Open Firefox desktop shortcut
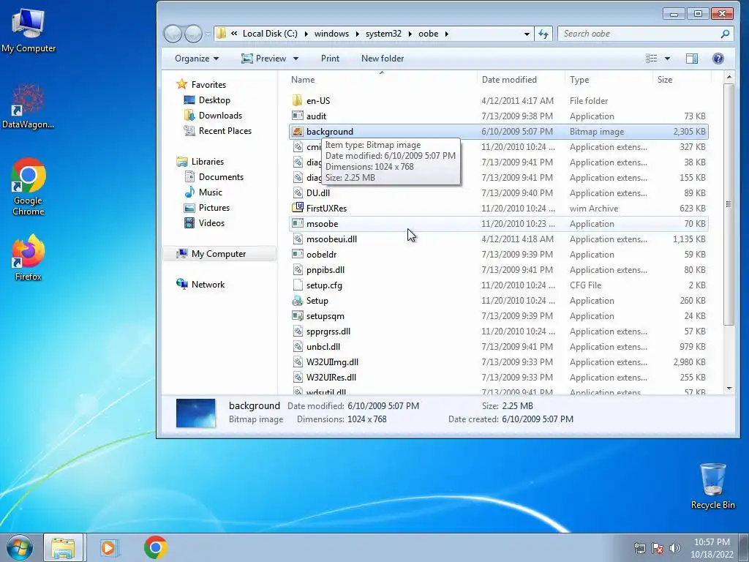 29,258
